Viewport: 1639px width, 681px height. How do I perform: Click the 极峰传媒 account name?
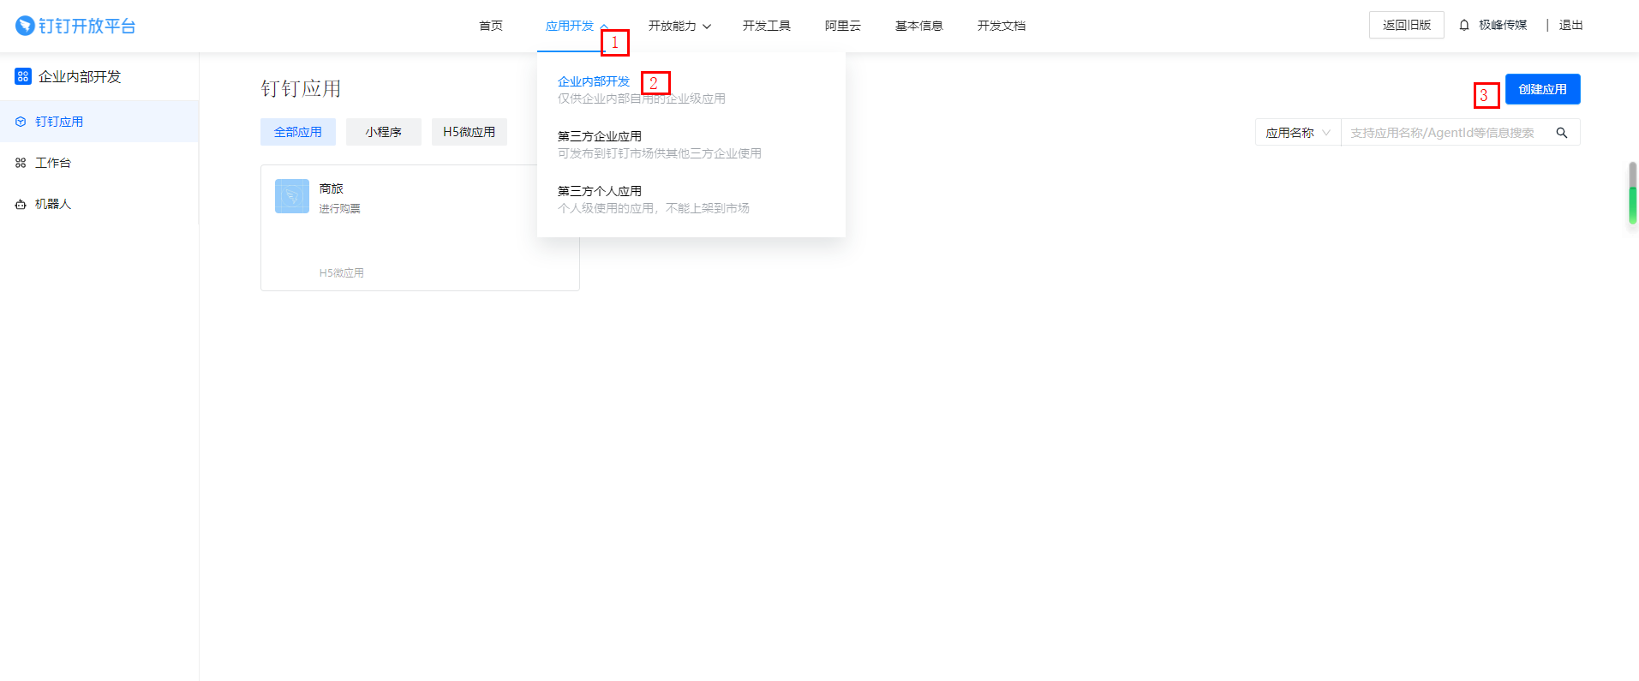[1503, 25]
